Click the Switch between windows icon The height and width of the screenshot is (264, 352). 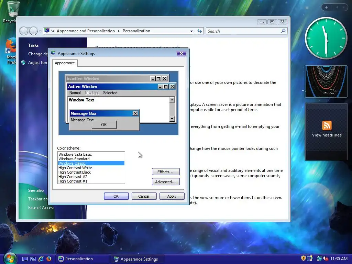[x=33, y=259]
